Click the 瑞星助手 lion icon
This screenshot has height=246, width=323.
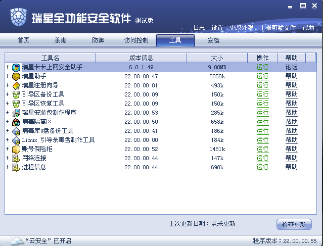[16, 76]
